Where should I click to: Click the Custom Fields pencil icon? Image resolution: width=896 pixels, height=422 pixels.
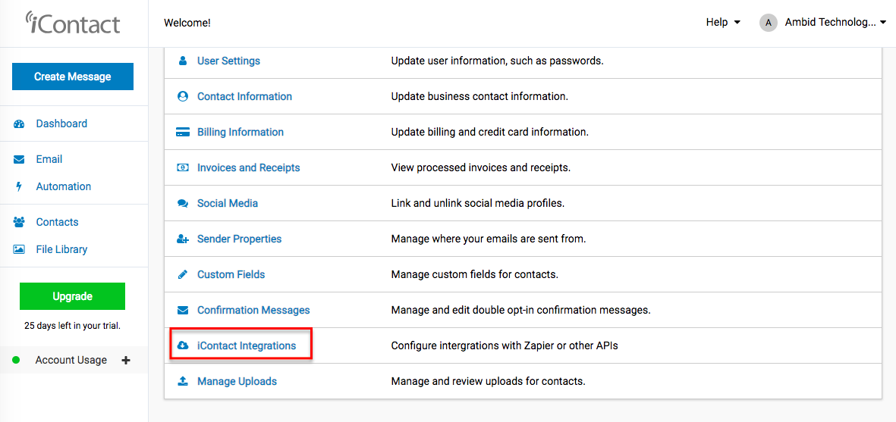[x=183, y=274]
